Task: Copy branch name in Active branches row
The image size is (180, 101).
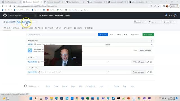Action: (x=39, y=72)
